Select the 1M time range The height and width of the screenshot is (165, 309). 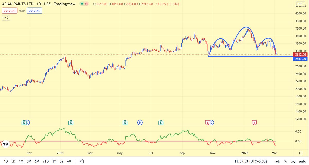(21, 161)
